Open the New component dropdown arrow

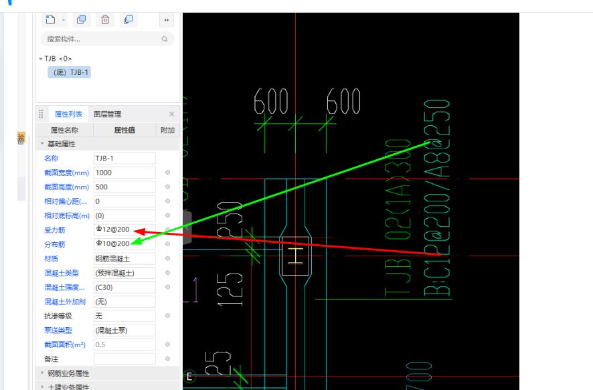[x=64, y=20]
